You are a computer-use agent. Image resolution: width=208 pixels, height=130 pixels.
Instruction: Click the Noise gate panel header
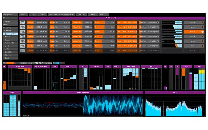pos(20,67)
